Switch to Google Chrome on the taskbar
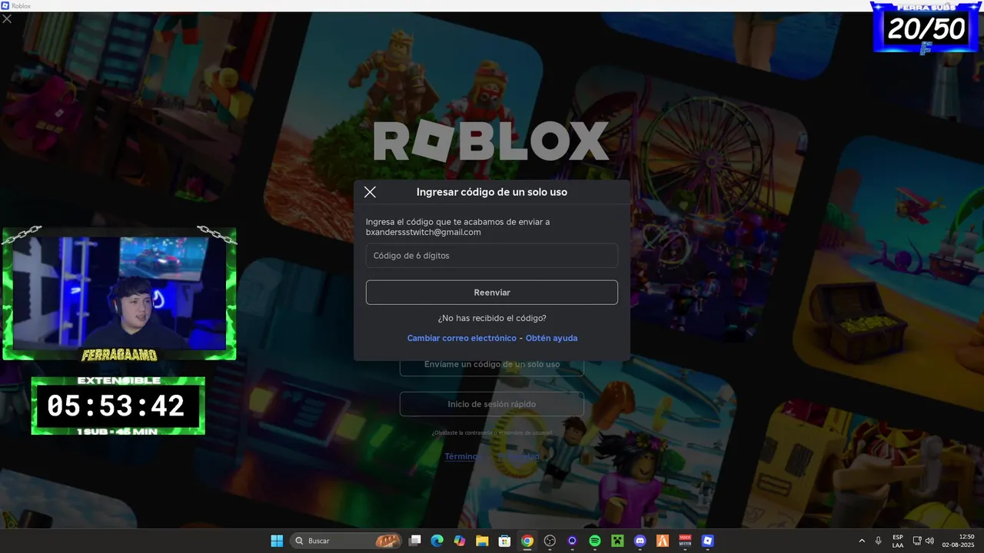Viewport: 984px width, 553px height. tap(527, 541)
